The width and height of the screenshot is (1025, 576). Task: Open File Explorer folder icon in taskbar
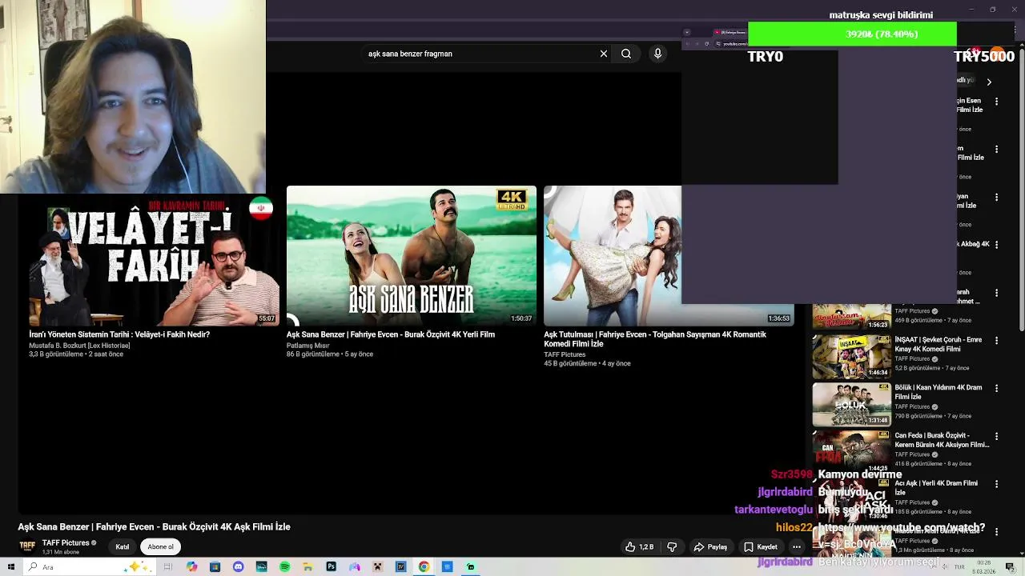pyautogui.click(x=307, y=567)
